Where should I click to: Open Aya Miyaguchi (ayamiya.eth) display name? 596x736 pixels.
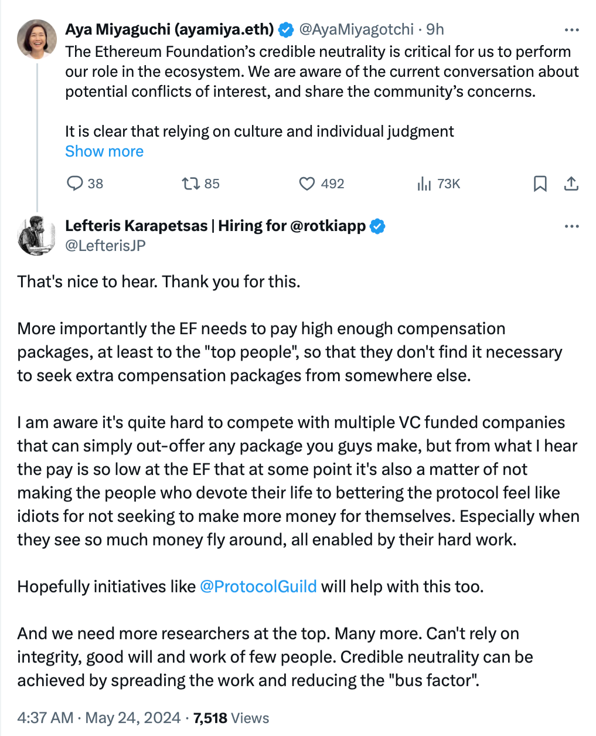[x=169, y=29]
